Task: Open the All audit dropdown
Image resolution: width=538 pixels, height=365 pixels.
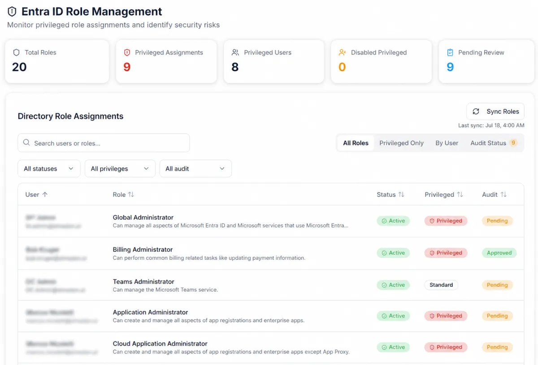Action: [195, 168]
